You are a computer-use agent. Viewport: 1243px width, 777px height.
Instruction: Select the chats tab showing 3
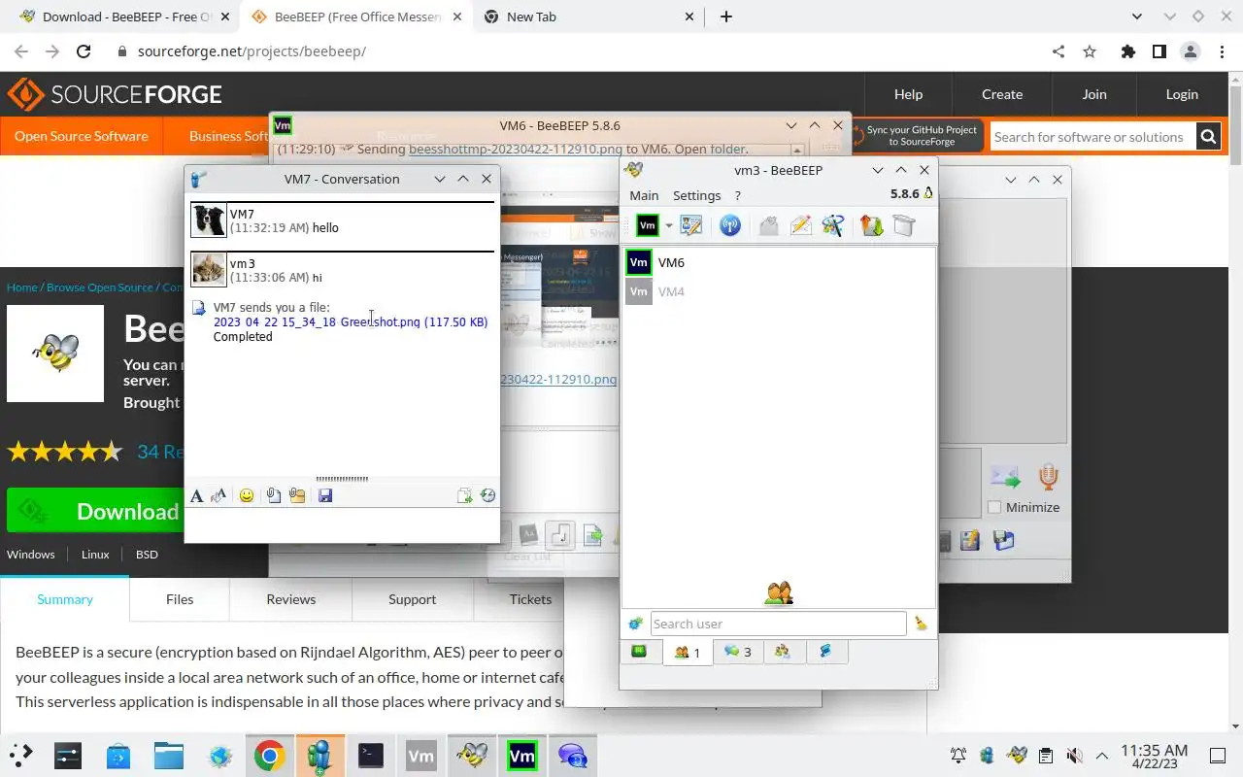click(737, 652)
